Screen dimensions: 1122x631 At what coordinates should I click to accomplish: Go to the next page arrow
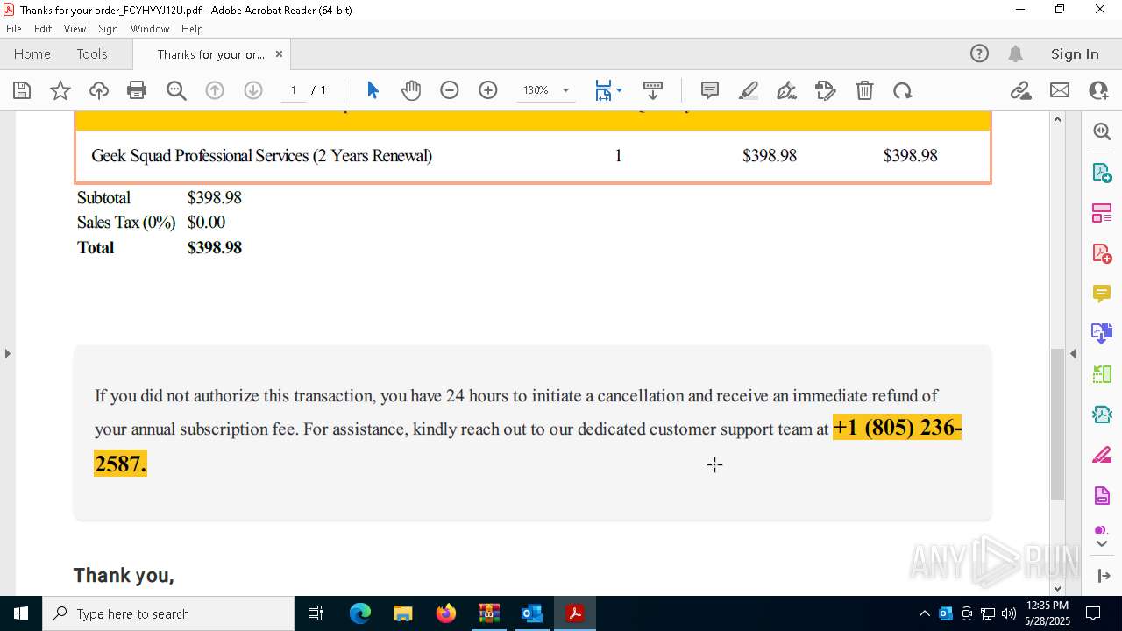(x=253, y=90)
